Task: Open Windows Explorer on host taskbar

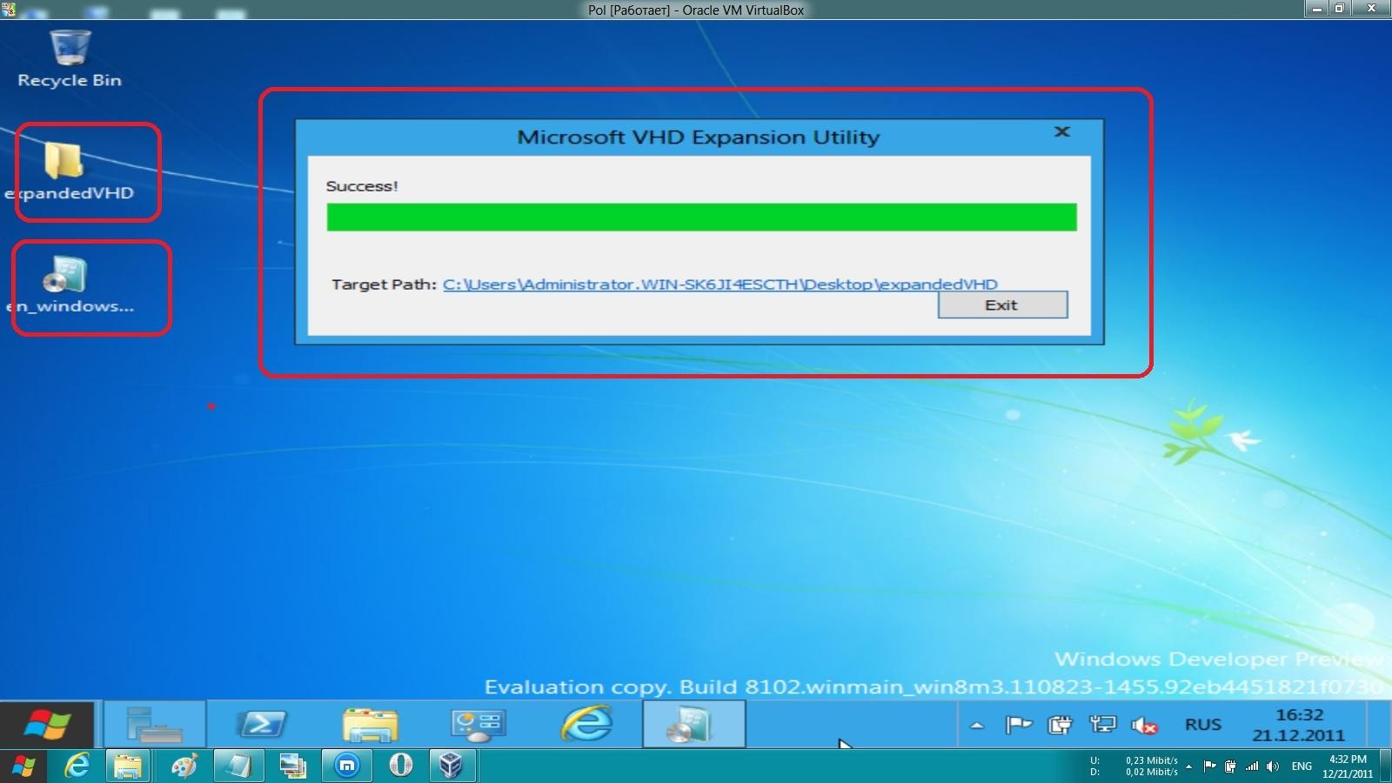Action: (128, 766)
